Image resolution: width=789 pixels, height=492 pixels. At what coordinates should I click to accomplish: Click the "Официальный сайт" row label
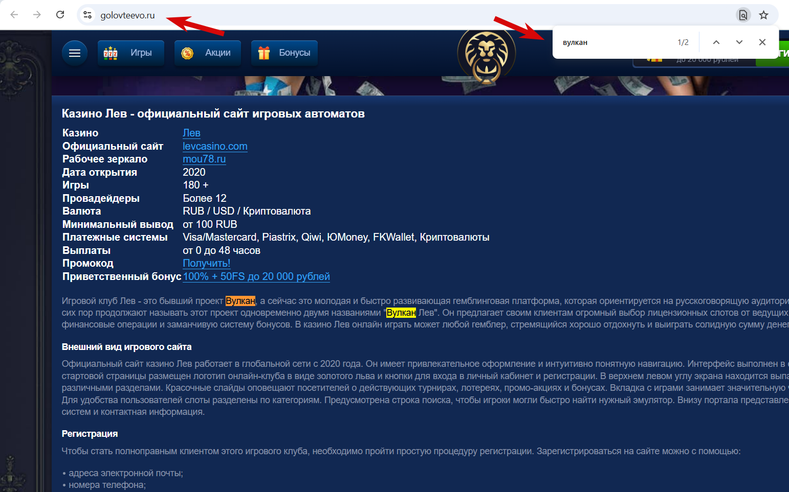(x=113, y=146)
